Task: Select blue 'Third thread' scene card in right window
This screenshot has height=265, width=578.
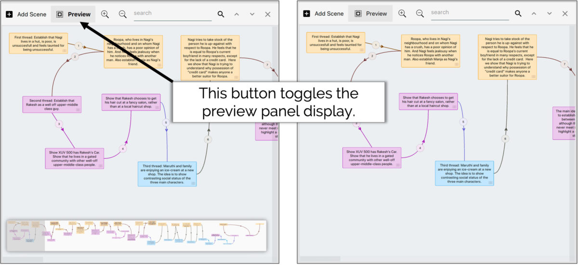Action: tap(464, 173)
